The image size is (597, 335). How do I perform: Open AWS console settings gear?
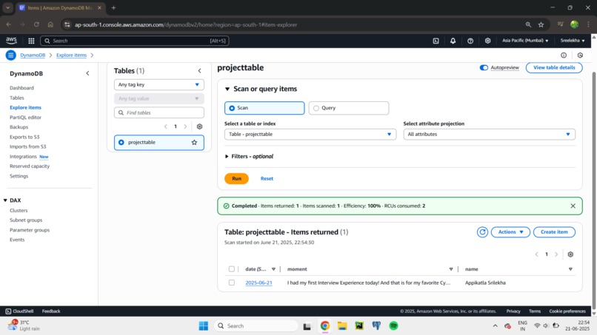pos(487,41)
